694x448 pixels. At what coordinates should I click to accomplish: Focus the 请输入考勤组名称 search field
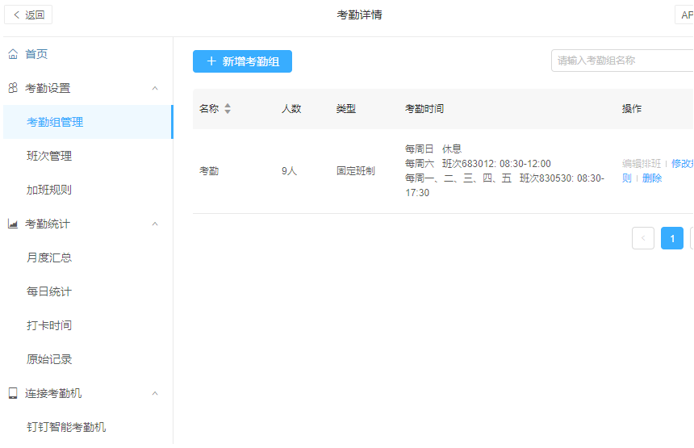point(621,61)
